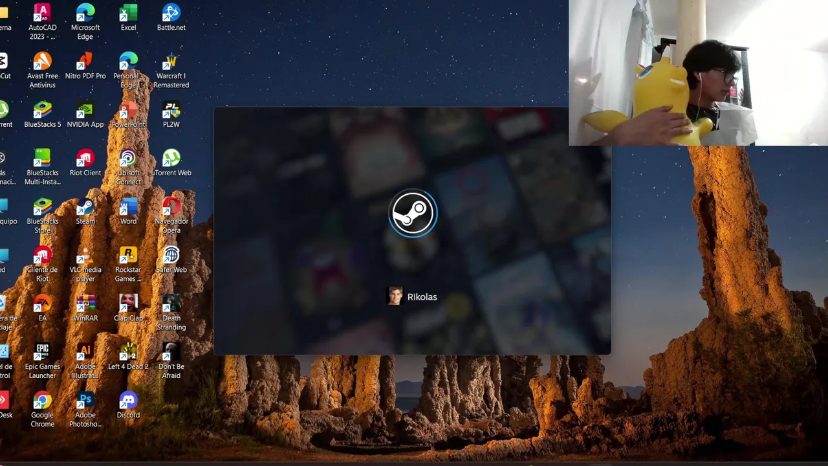Click the Rikolas avatar in Steam window

point(395,296)
